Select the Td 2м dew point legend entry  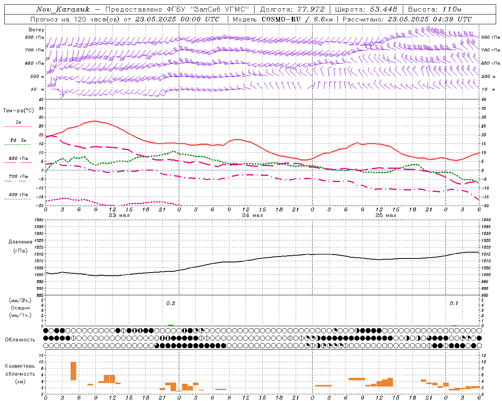[x=18, y=140]
